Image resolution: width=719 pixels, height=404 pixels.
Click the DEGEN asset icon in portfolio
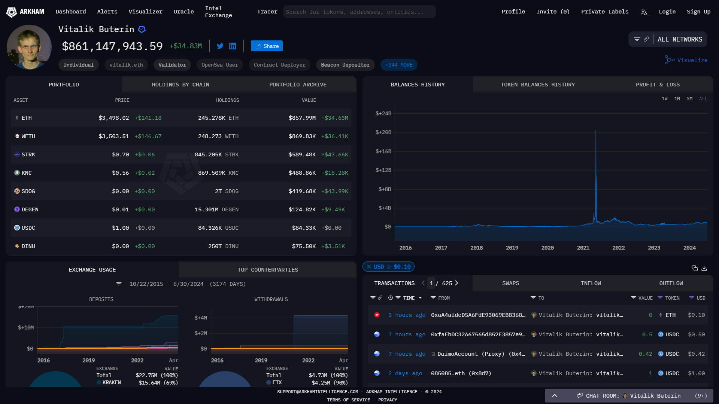point(17,209)
